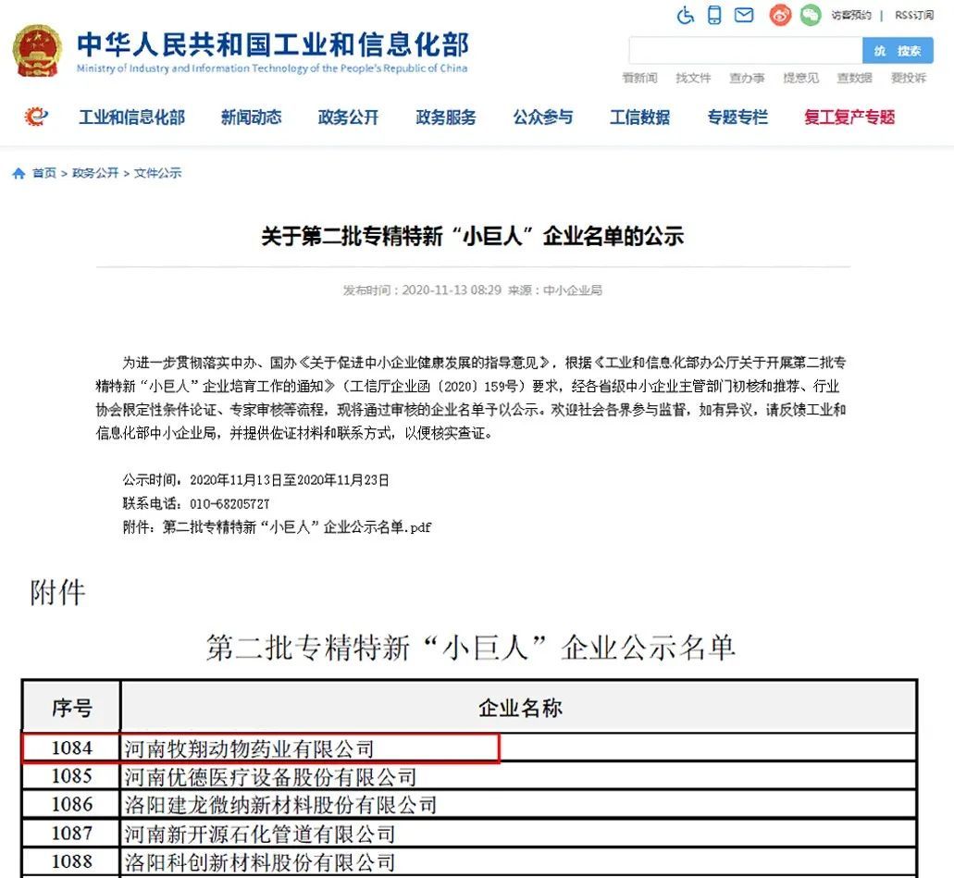Click the 附件 heading above the list
The width and height of the screenshot is (954, 878).
click(57, 593)
